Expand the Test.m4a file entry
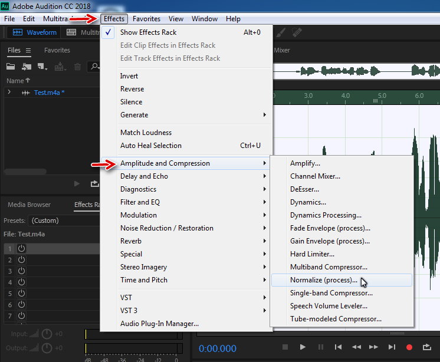The height and width of the screenshot is (362, 440). coord(9,93)
